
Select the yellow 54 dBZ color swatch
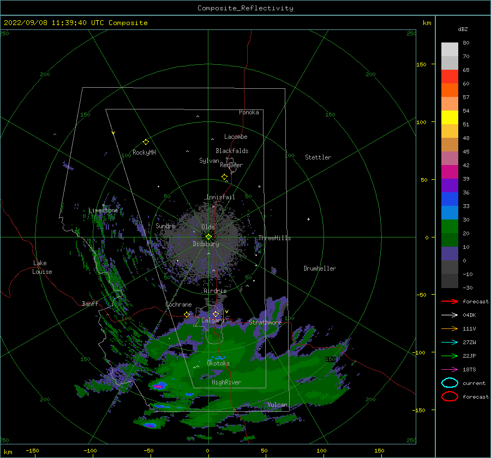click(450, 117)
